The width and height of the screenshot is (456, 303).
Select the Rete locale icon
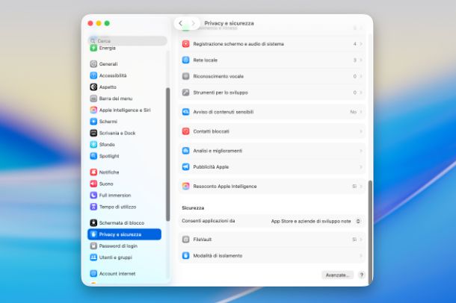186,60
